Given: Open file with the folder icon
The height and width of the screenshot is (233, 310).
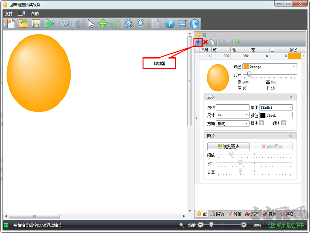Looking at the screenshot, I should coord(24,23).
